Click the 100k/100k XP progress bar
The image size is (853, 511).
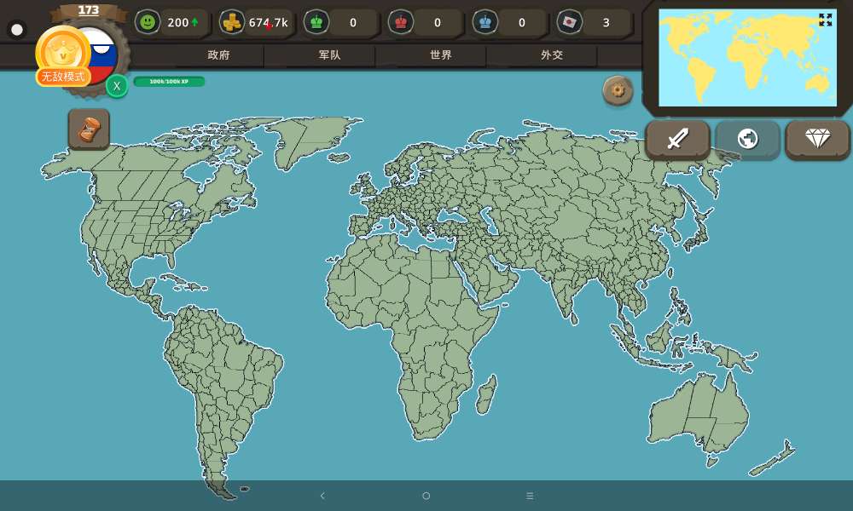(x=169, y=82)
